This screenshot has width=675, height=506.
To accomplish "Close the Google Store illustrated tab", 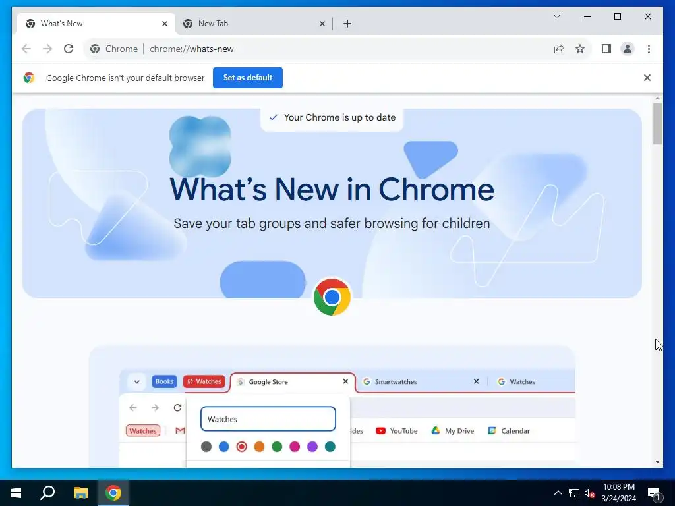I will tap(345, 381).
